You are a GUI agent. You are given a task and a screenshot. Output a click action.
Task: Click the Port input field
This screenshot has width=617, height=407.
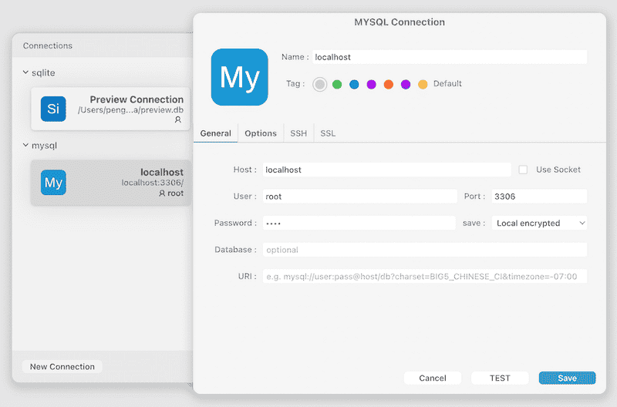[539, 197]
